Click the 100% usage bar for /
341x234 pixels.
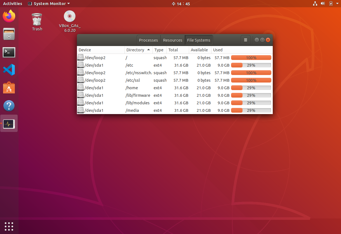[251, 58]
